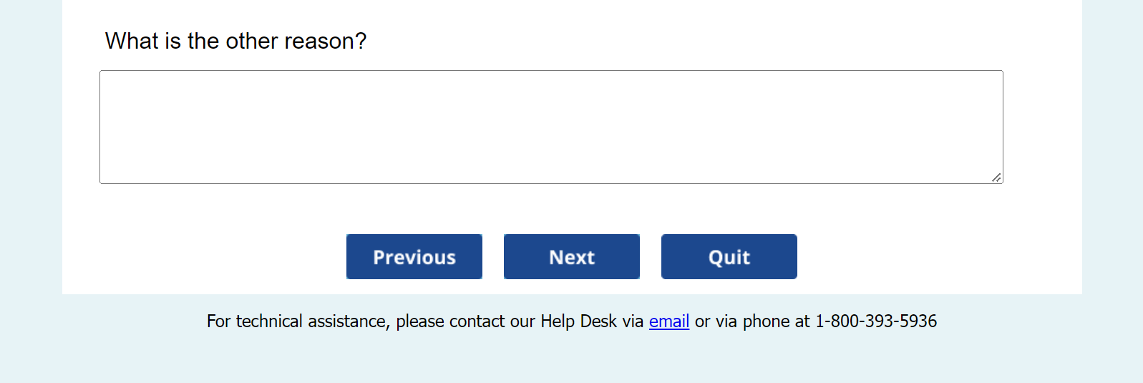Select the blue Next navigation button
The width and height of the screenshot is (1143, 383).
(x=571, y=257)
